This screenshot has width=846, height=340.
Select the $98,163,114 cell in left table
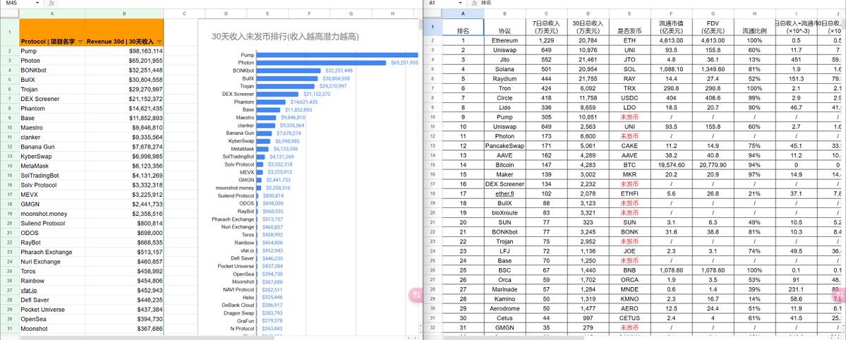click(124, 51)
